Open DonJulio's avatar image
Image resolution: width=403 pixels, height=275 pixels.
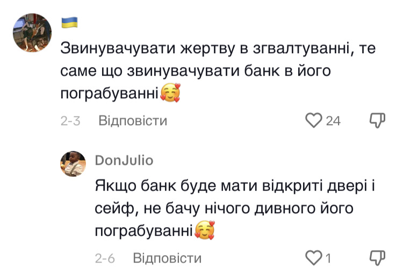pyautogui.click(x=73, y=164)
